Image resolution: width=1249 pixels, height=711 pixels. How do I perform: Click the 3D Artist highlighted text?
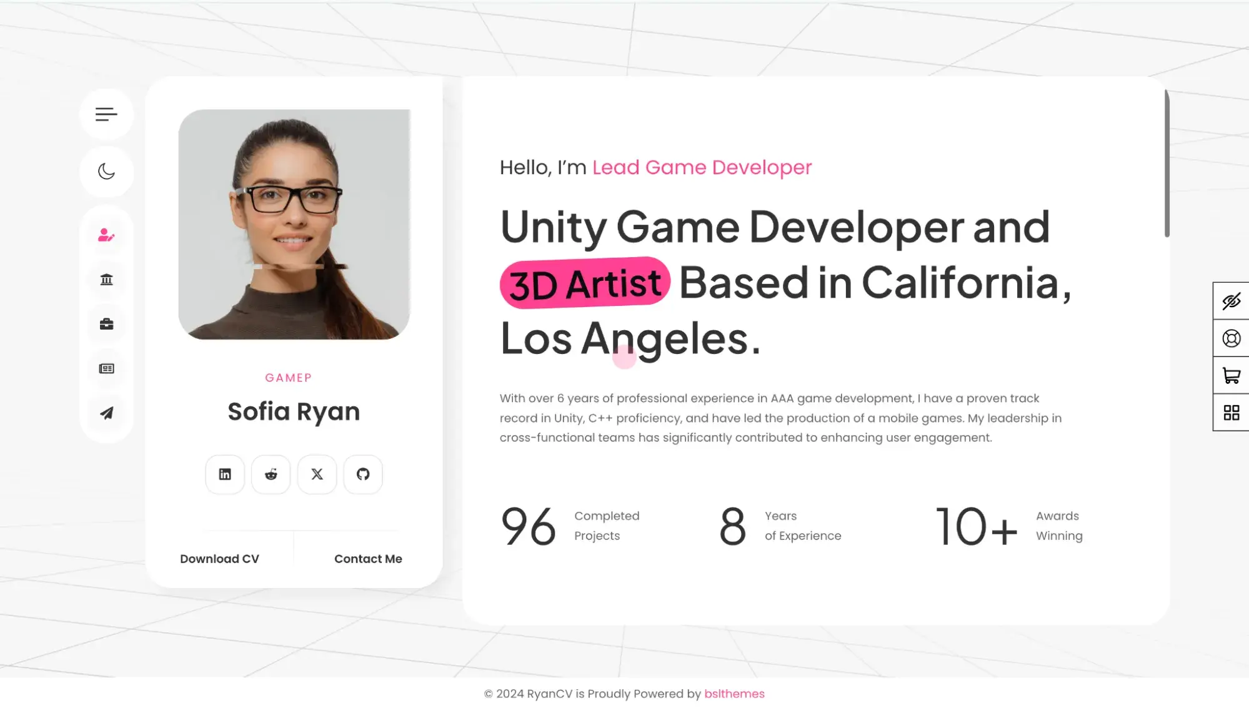click(585, 283)
